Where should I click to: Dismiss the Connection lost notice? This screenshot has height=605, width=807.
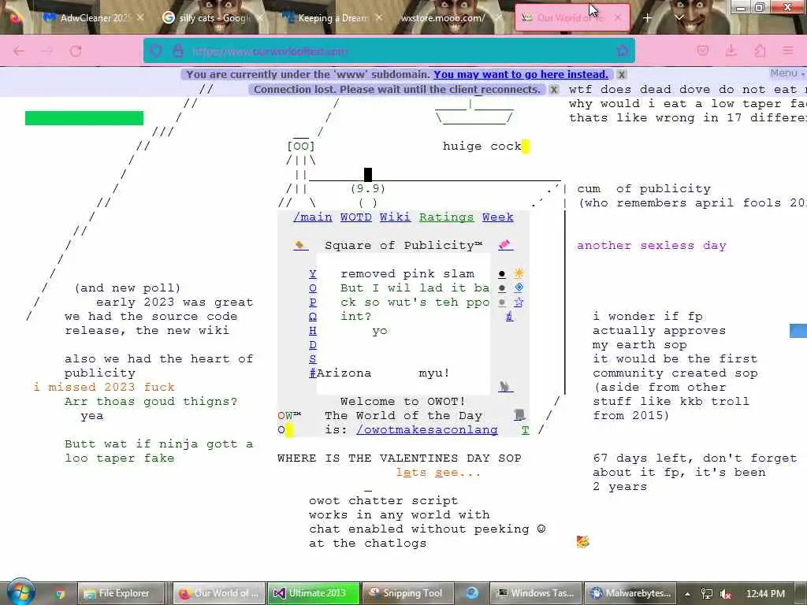pos(554,90)
